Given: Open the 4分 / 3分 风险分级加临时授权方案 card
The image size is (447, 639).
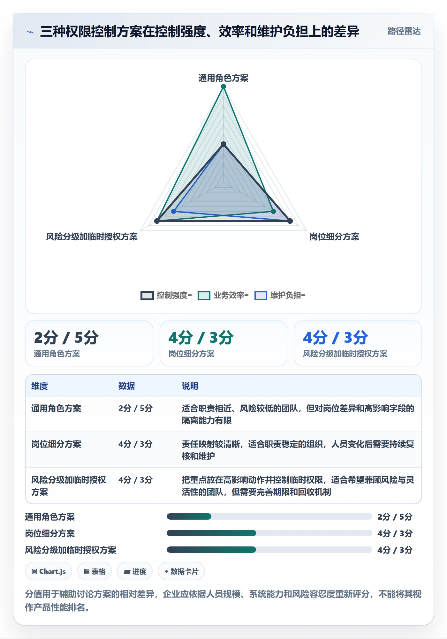Looking at the screenshot, I should click(x=358, y=343).
